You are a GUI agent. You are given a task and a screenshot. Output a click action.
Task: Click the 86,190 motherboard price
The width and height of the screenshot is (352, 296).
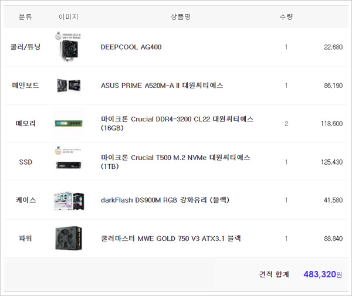tap(333, 86)
